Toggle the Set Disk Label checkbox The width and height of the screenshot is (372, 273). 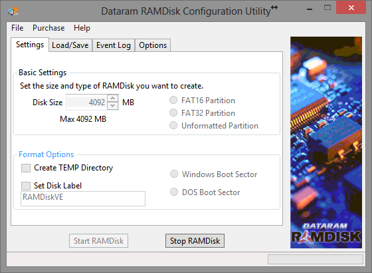(x=26, y=186)
